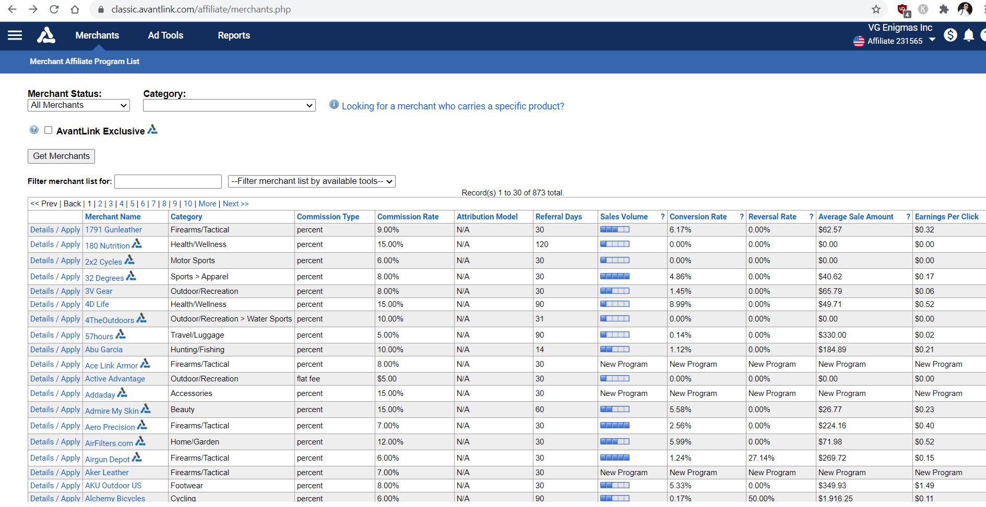986x507 pixels.
Task: Go to page 10 of results
Action: pos(188,204)
